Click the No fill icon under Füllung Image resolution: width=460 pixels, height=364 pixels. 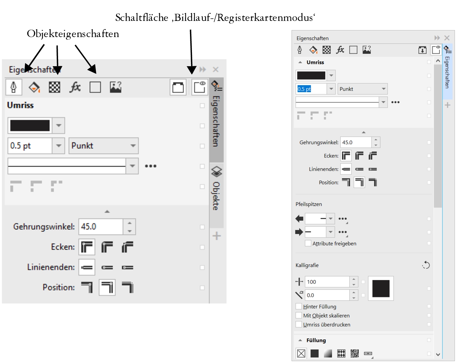301,353
